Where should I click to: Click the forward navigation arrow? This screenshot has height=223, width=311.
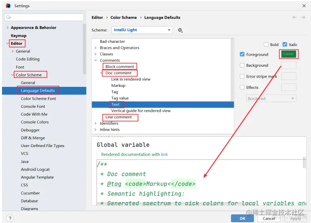303,17
